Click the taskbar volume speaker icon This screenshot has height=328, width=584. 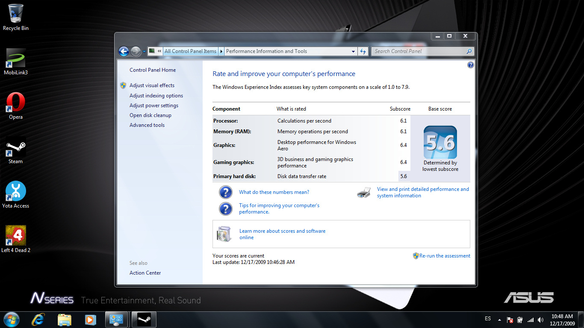(x=541, y=319)
